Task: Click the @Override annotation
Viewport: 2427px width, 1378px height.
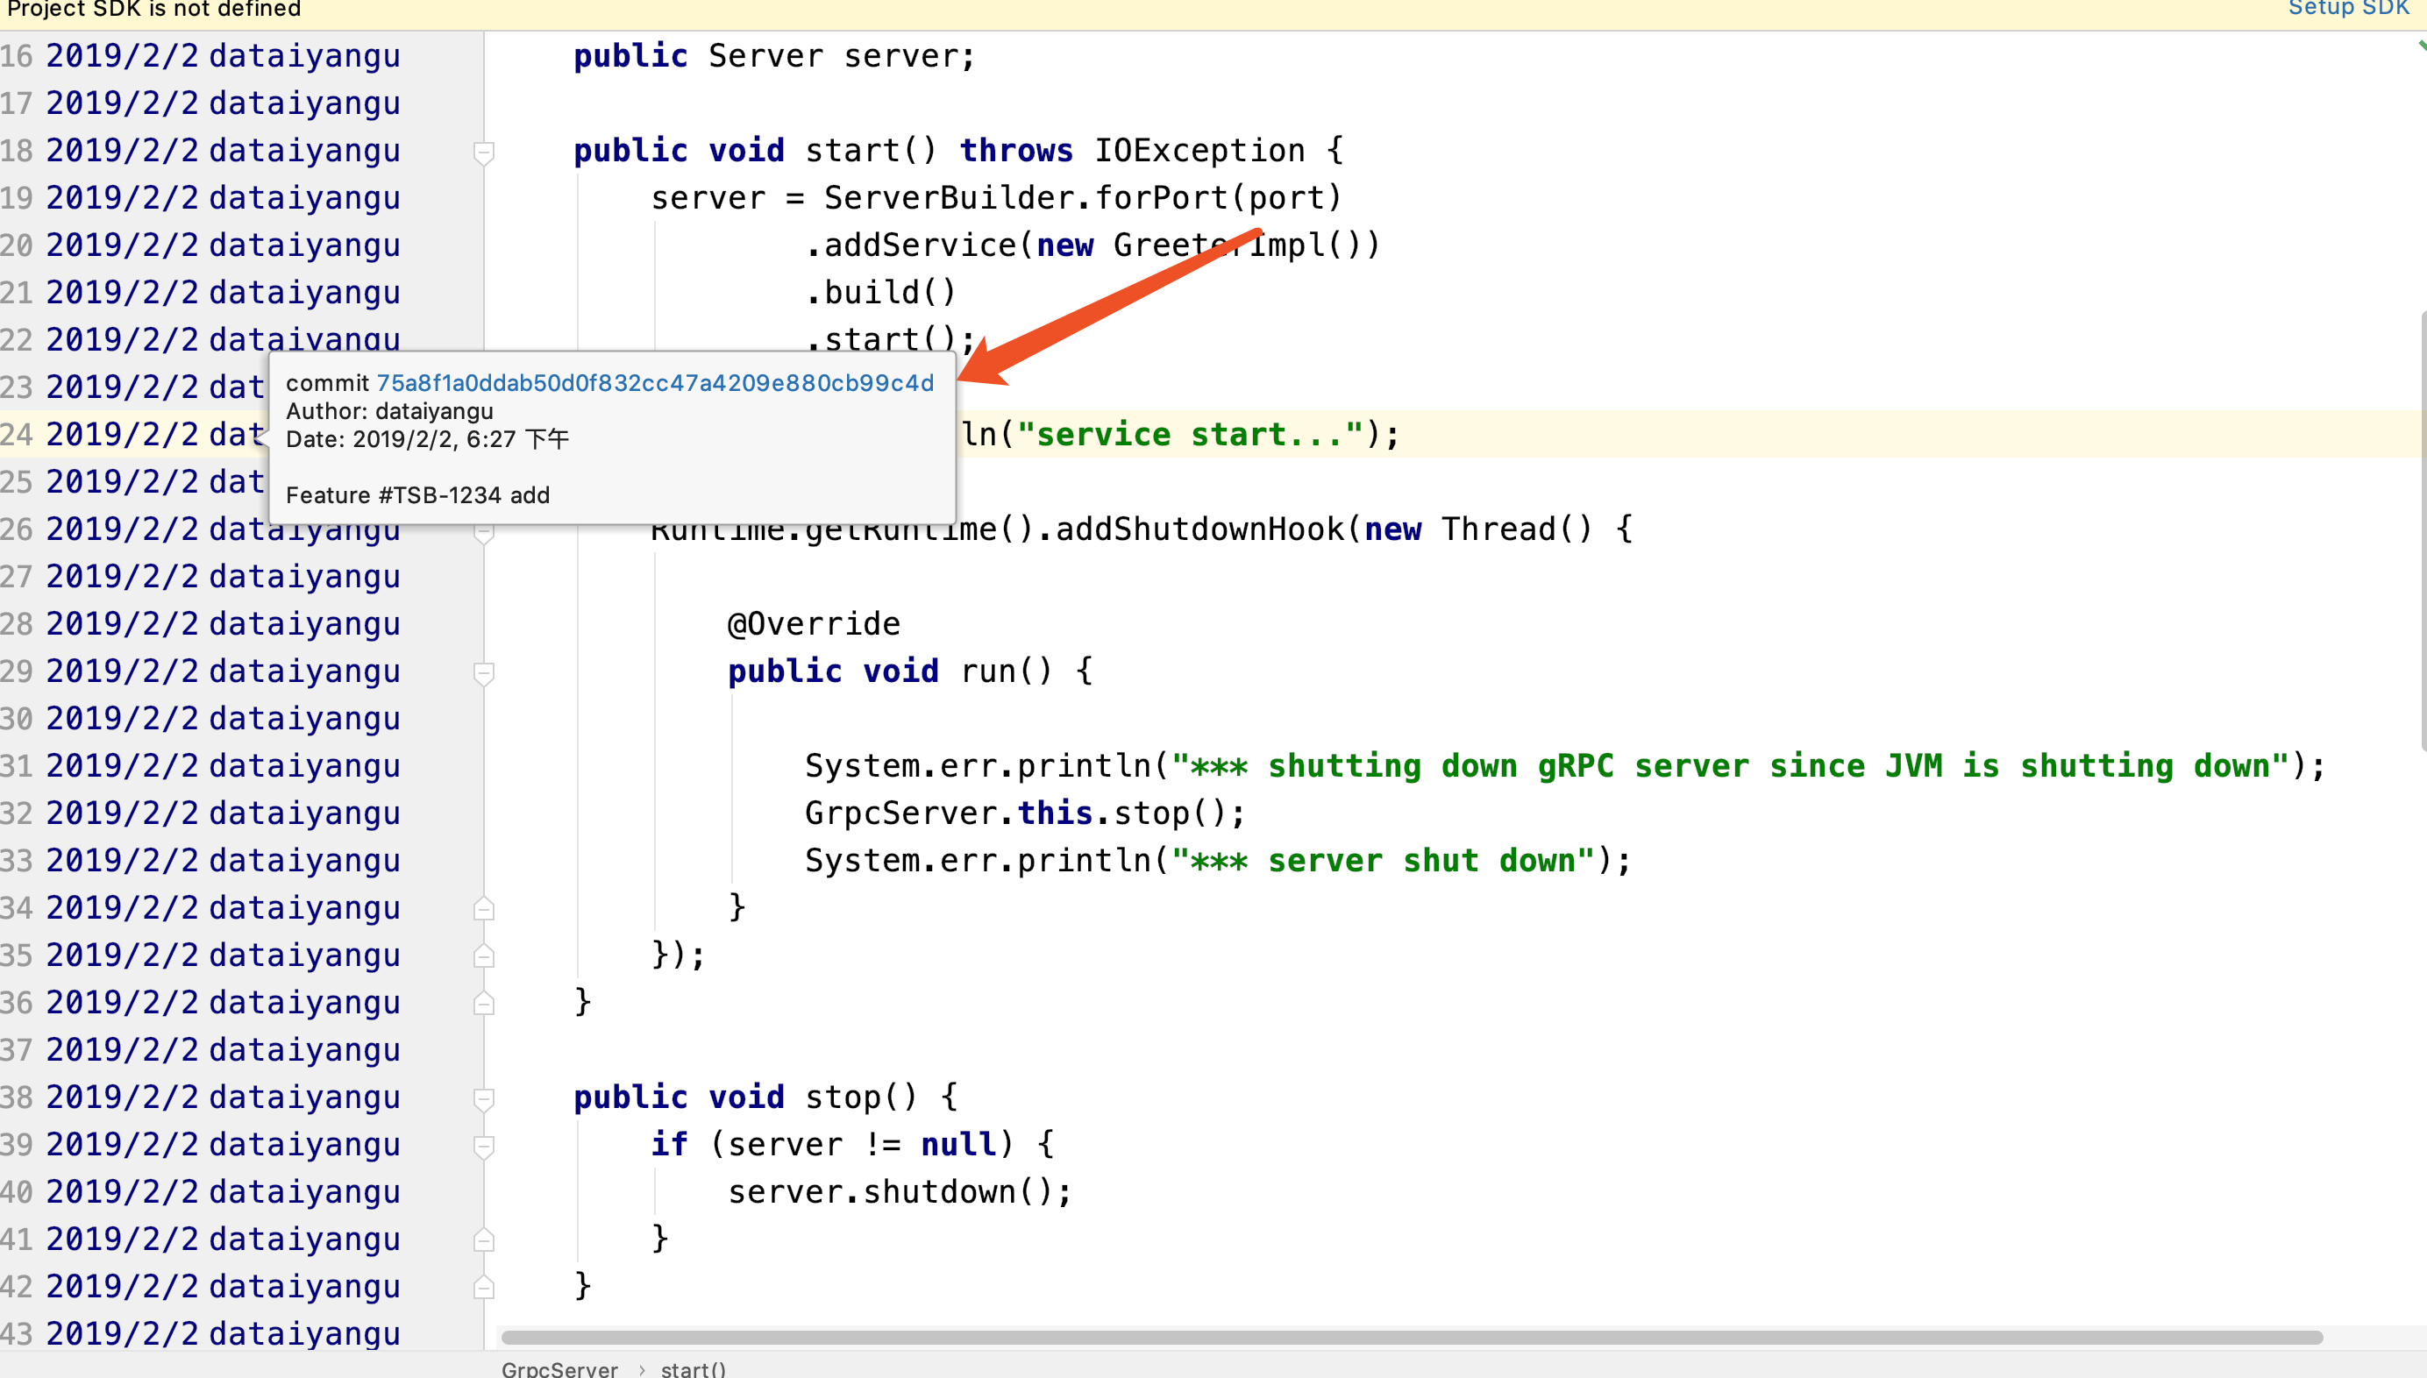Action: click(x=814, y=624)
